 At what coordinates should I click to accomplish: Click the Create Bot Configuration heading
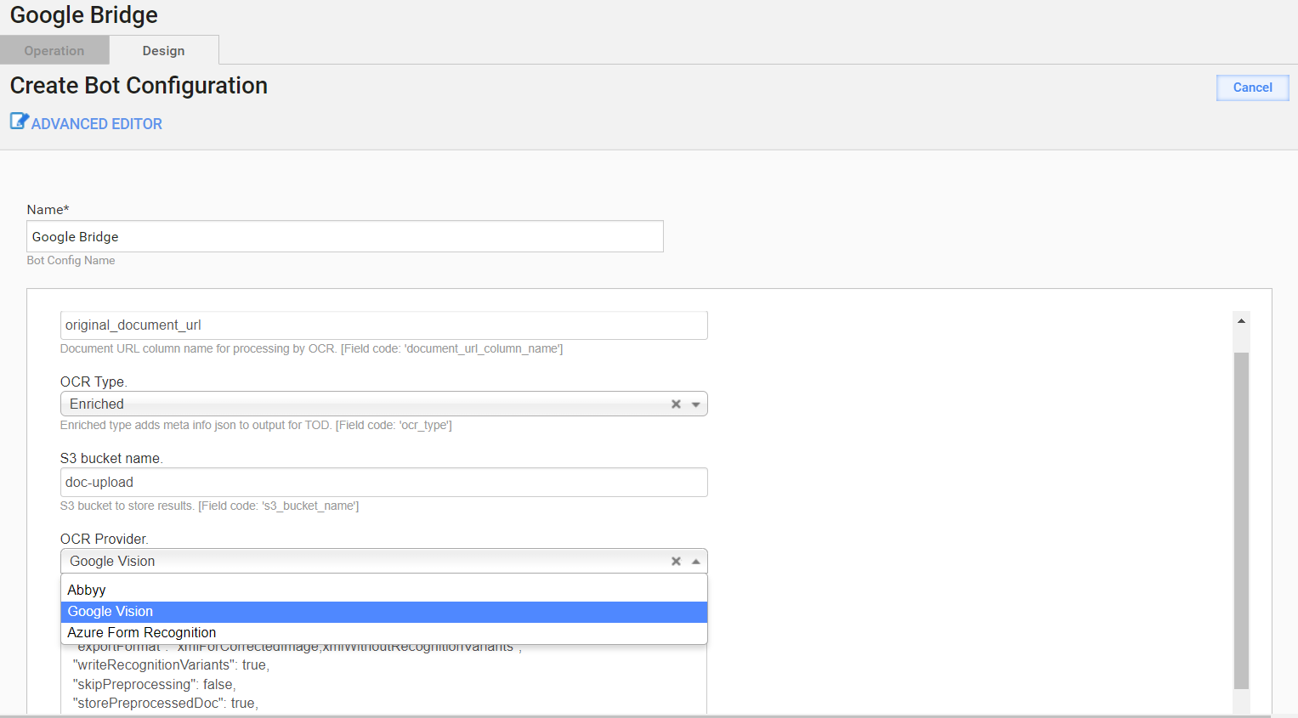click(x=139, y=86)
